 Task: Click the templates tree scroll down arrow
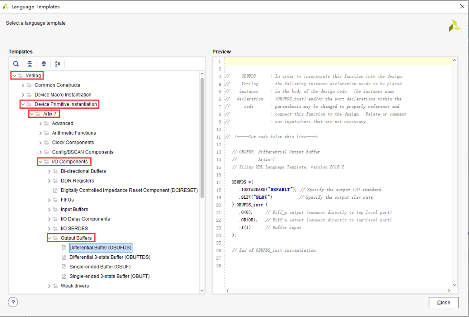[202, 290]
